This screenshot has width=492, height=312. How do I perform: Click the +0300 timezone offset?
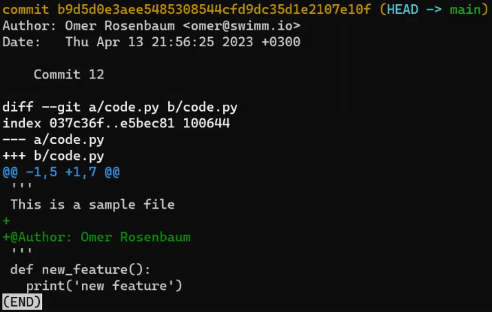coord(281,42)
